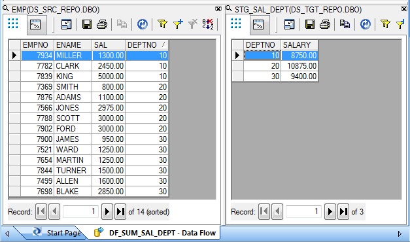Refresh the STG_SAL_DEPT table data
410x242 pixels.
366,24
